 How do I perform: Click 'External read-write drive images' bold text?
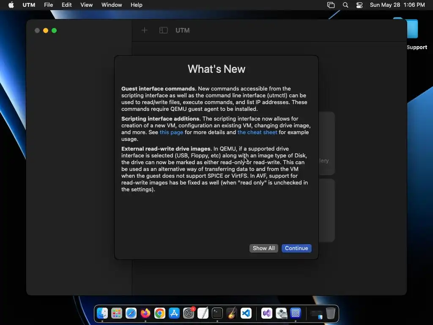tap(166, 149)
